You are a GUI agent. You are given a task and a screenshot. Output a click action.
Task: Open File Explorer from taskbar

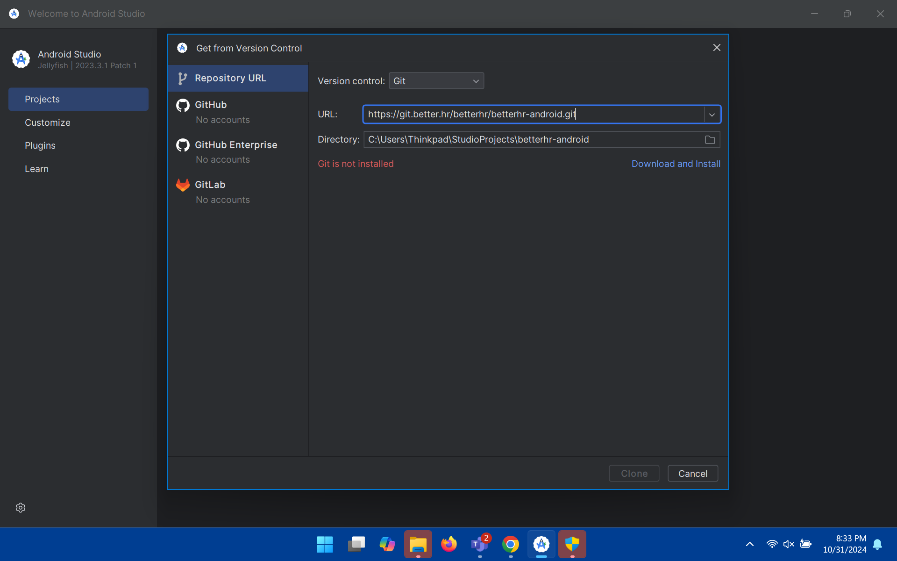tap(418, 544)
